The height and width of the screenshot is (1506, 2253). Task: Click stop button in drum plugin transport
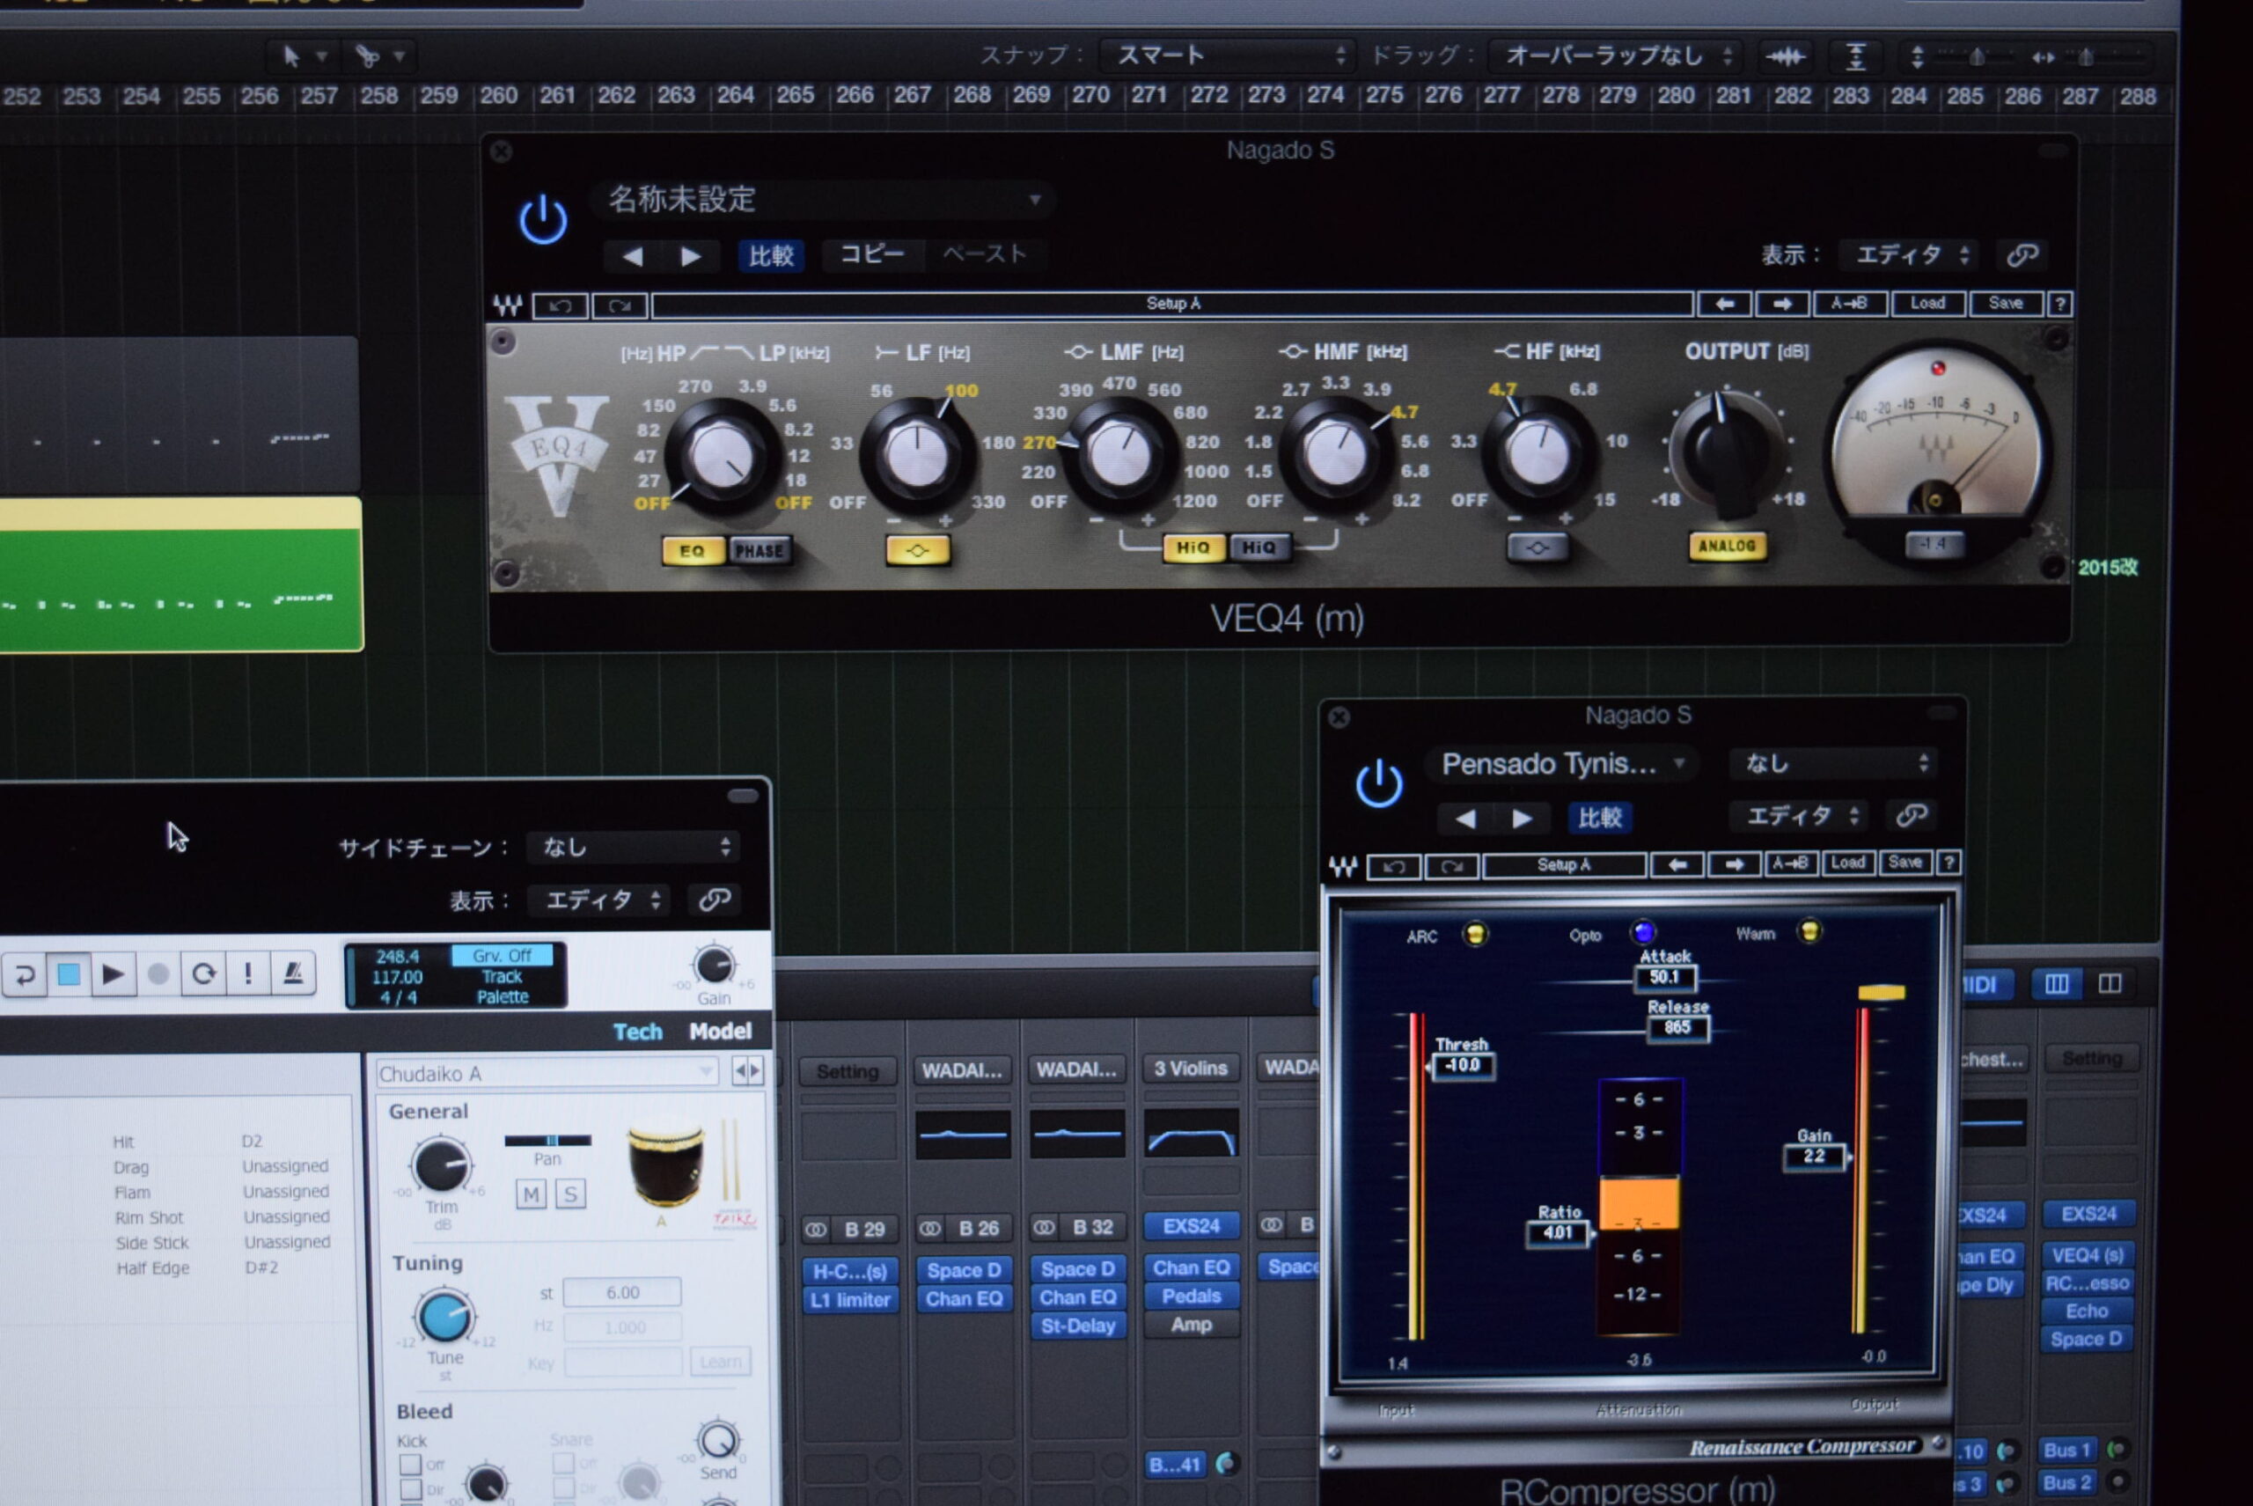tap(70, 975)
